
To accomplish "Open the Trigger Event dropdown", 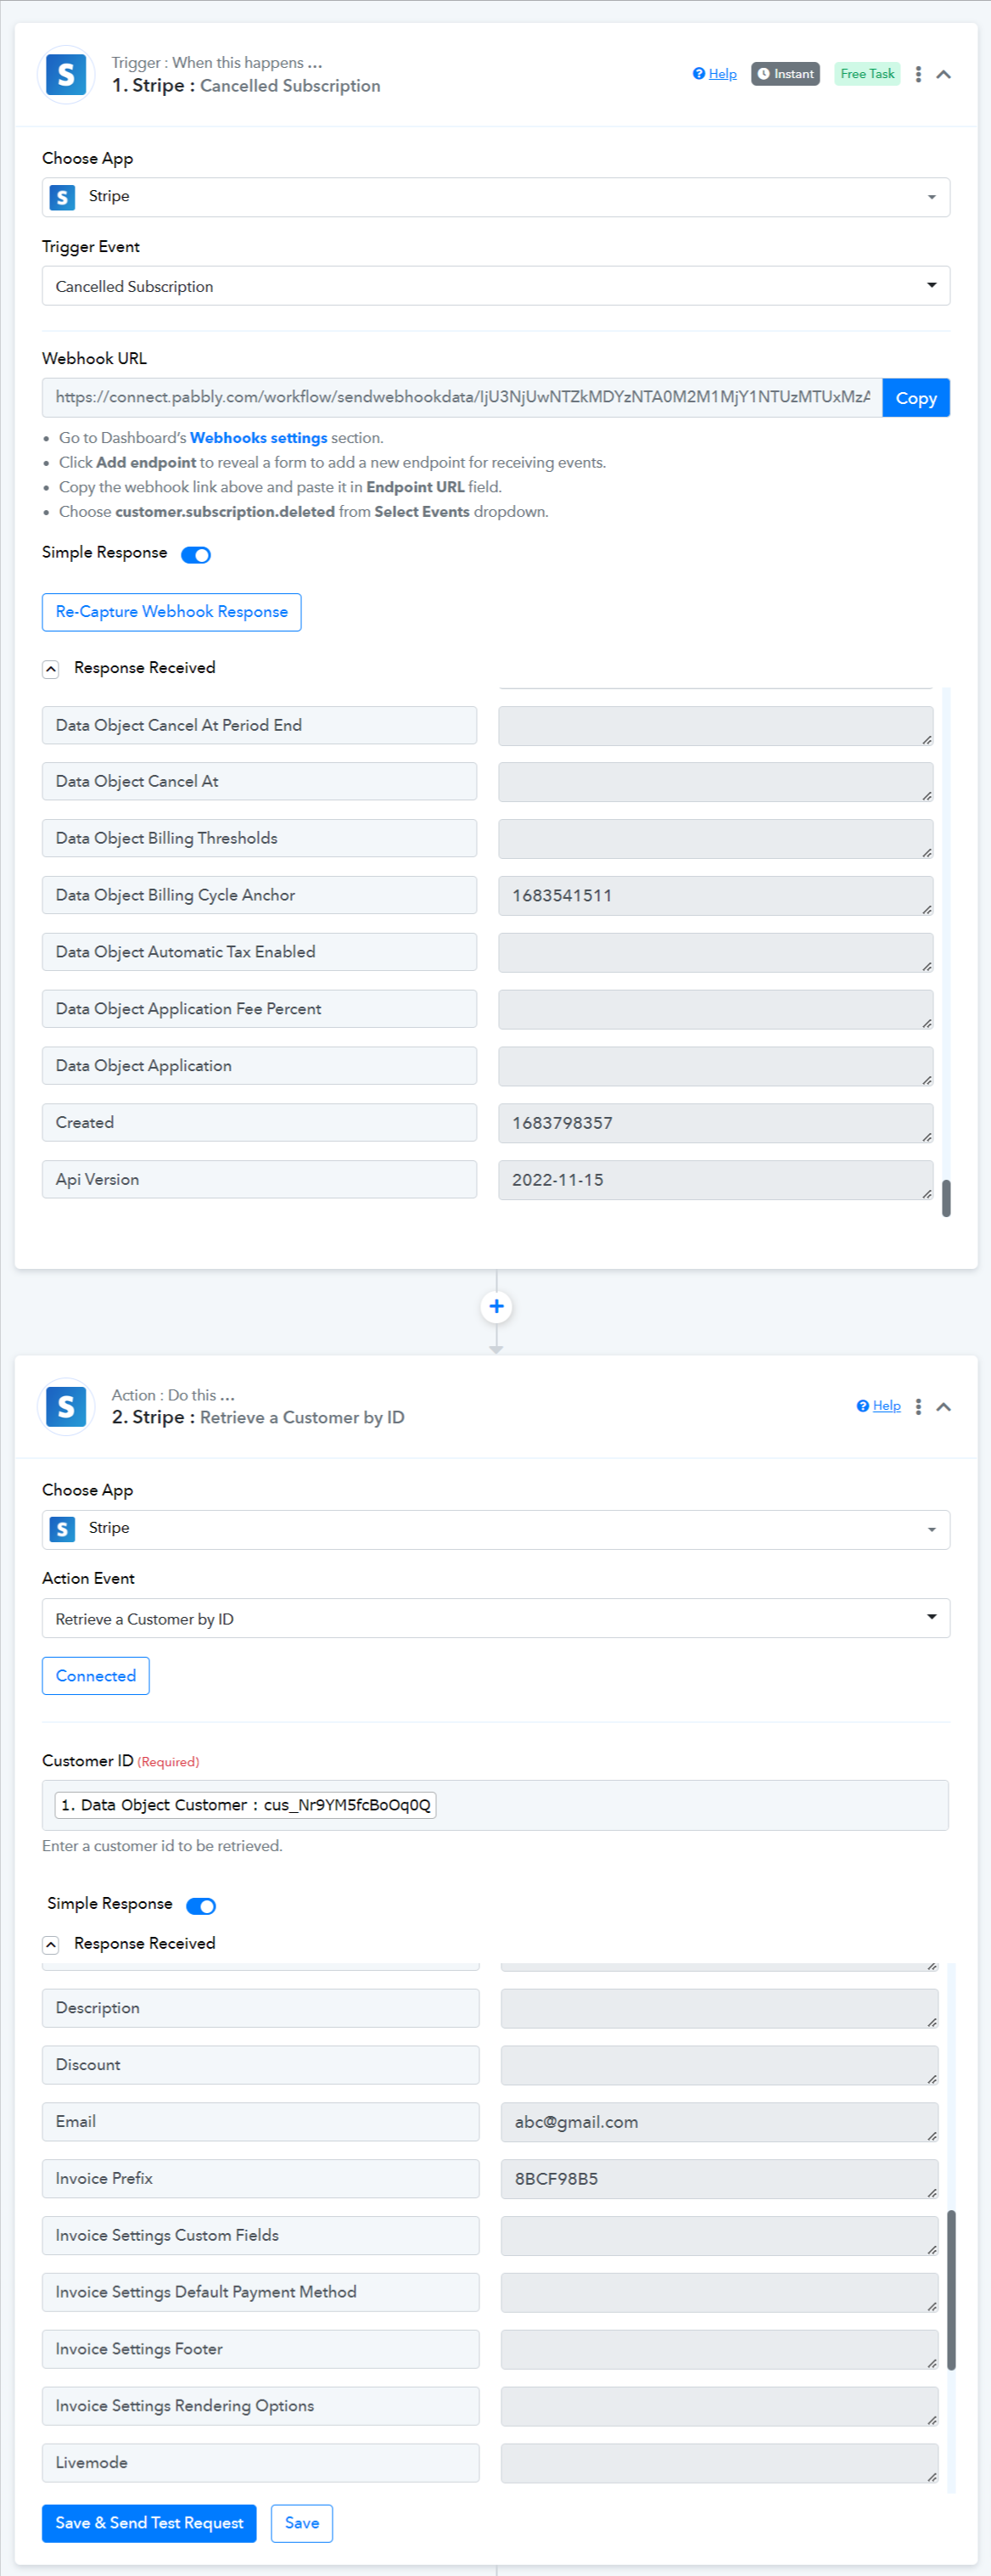I will [495, 286].
